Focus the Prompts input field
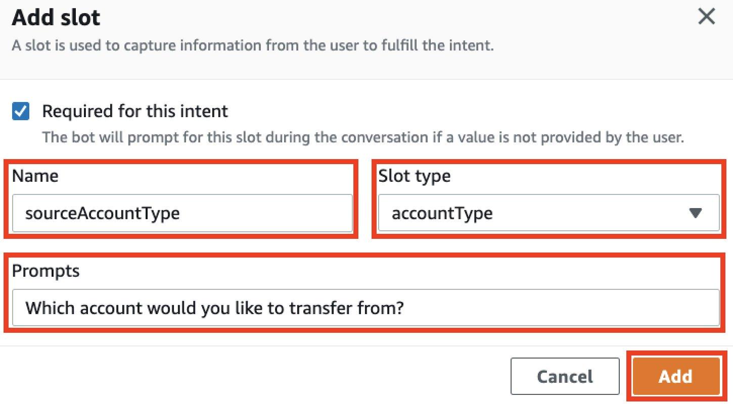The width and height of the screenshot is (733, 404). pyautogui.click(x=556, y=308)
